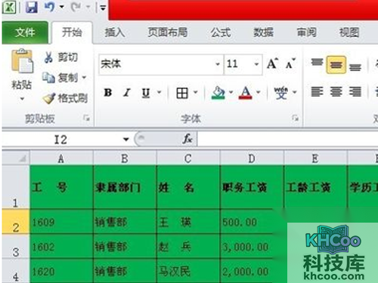Click the Excel application icon

(x=9, y=7)
